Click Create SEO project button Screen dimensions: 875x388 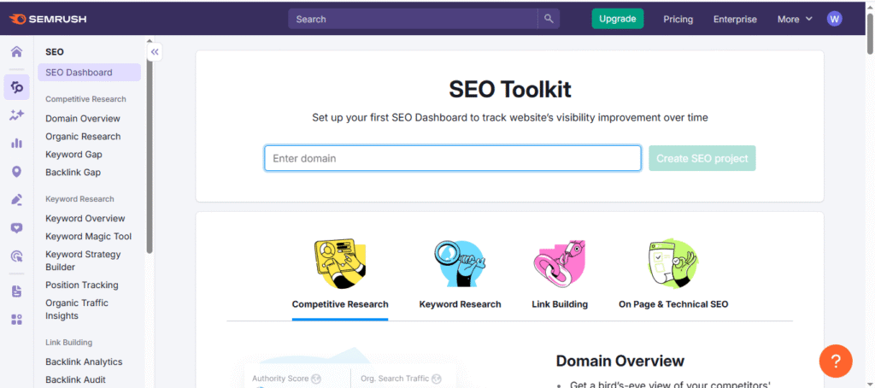coord(702,159)
